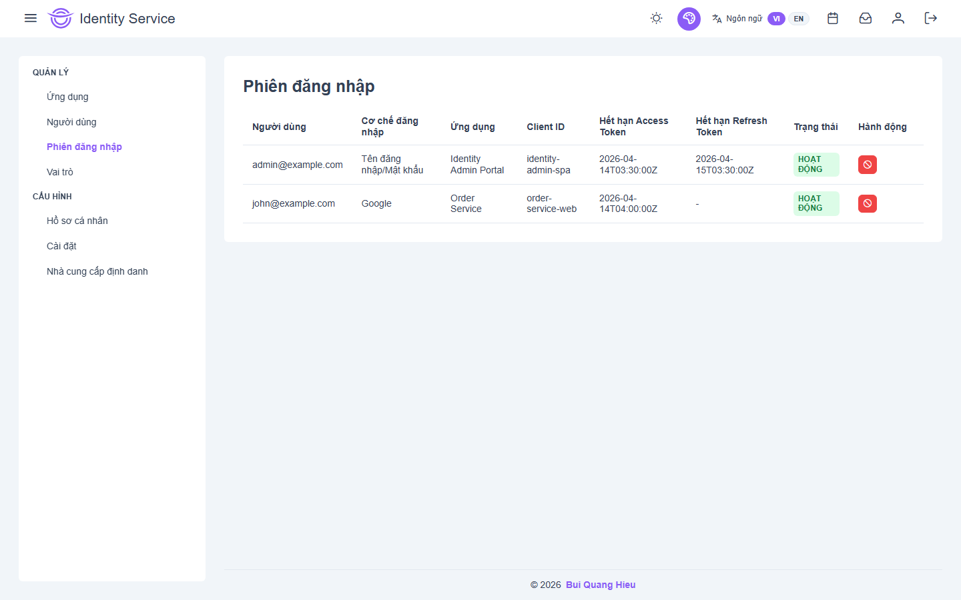This screenshot has width=961, height=600.
Task: Open Cài đặt settings page
Action: 61,246
